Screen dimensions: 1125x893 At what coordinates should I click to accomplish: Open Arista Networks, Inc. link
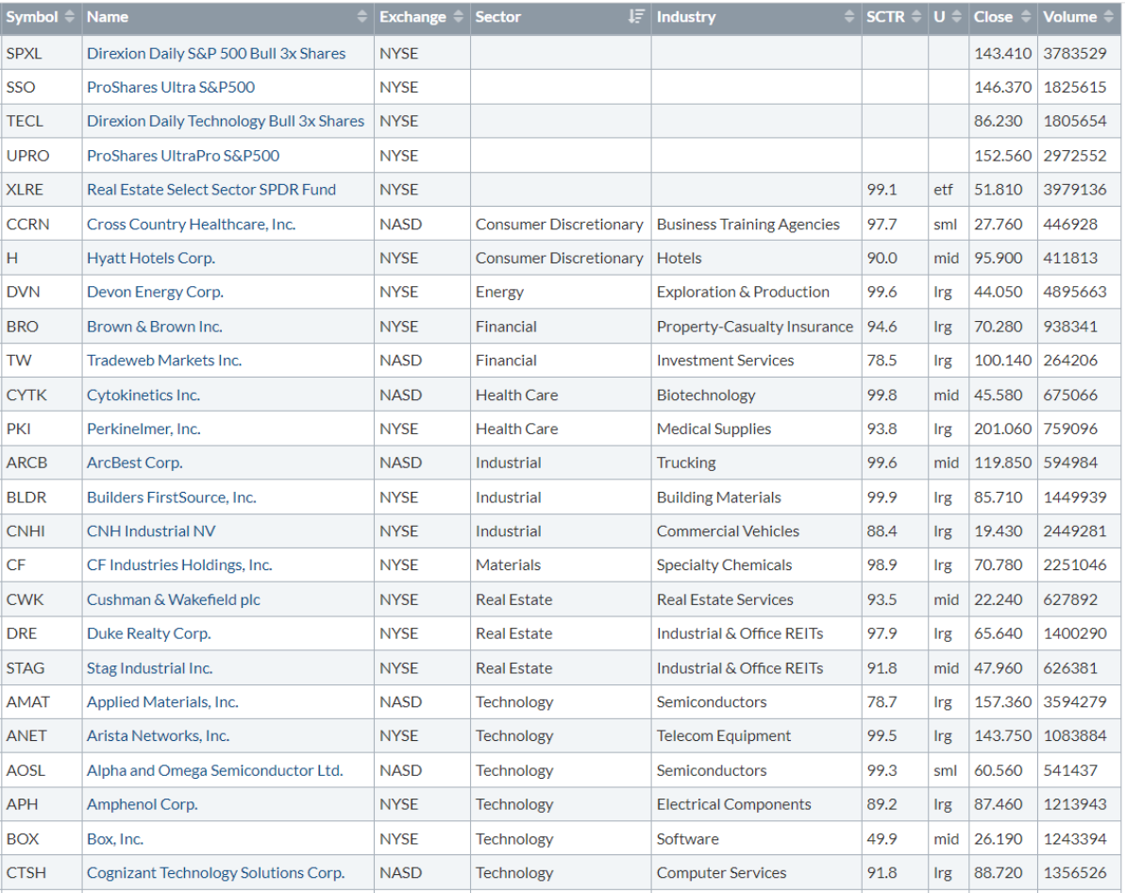(x=158, y=735)
